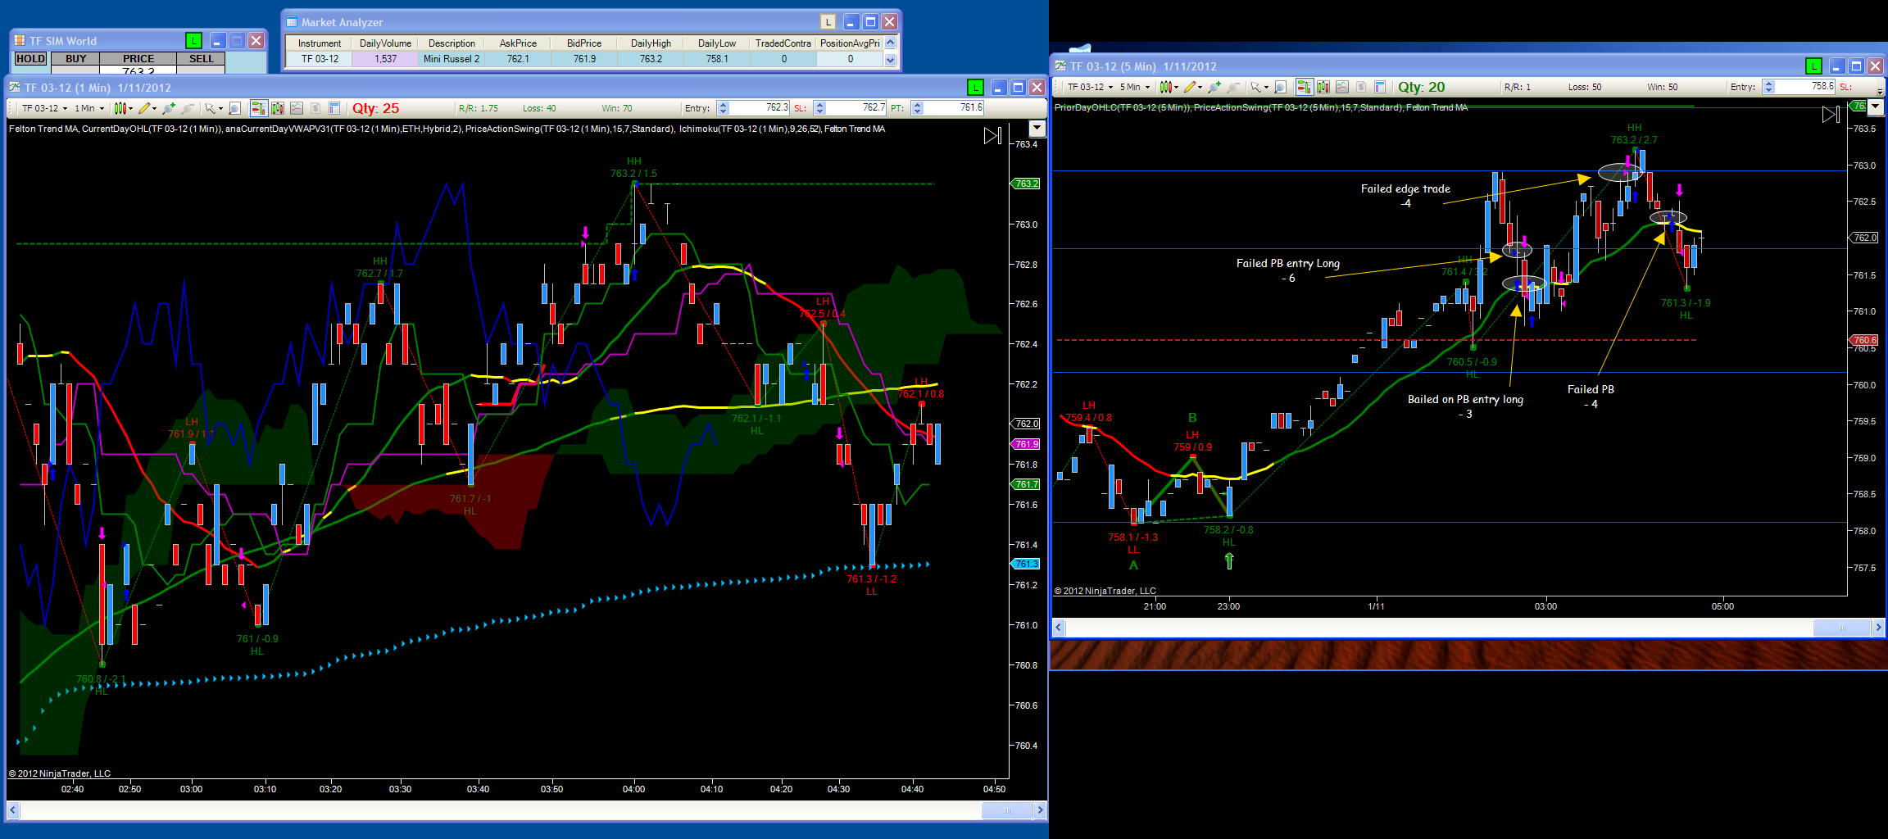Click PRICE header in TF SIM World

138,59
